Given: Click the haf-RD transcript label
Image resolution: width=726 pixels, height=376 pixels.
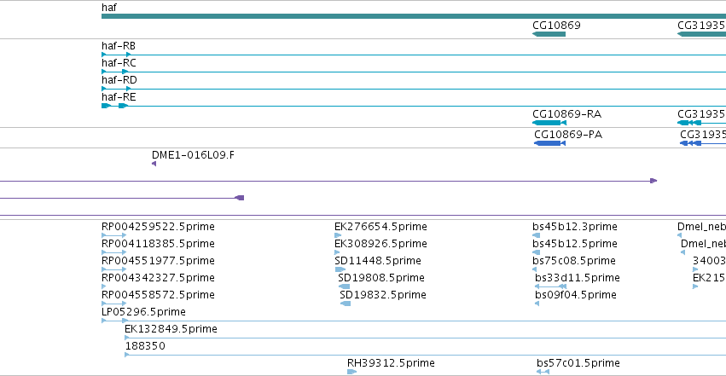Looking at the screenshot, I should coord(119,80).
